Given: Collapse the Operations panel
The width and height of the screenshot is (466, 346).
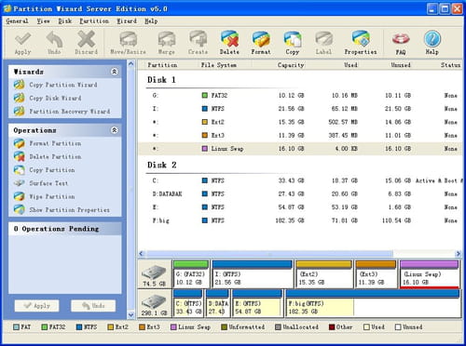Looking at the screenshot, I should (115, 130).
